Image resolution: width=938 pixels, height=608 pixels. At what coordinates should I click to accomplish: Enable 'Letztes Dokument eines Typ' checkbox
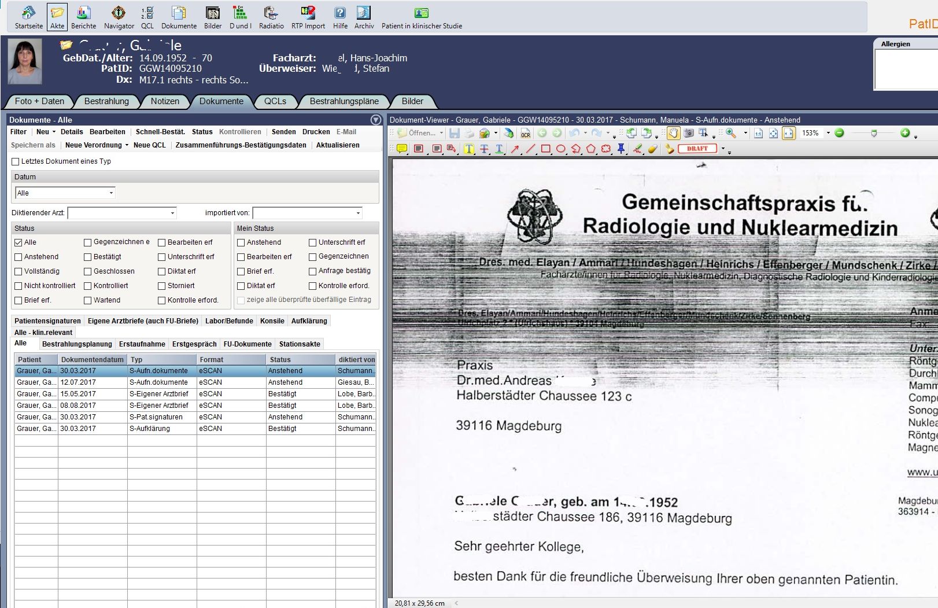[x=16, y=161]
